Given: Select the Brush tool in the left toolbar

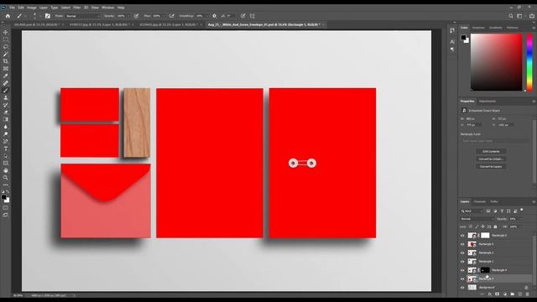Looking at the screenshot, I should click(6, 91).
